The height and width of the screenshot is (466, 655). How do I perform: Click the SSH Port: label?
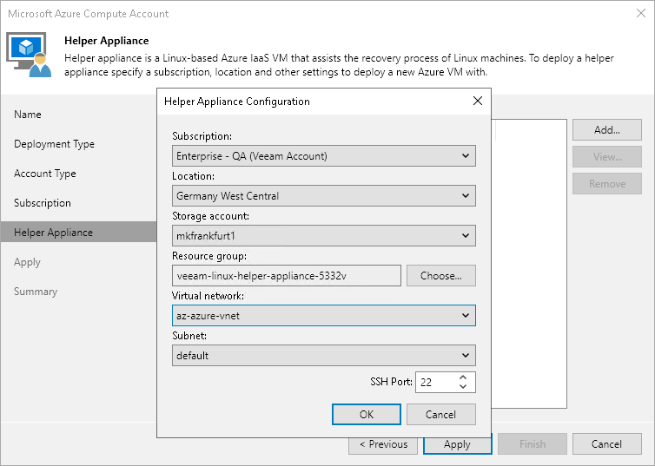[x=391, y=382]
